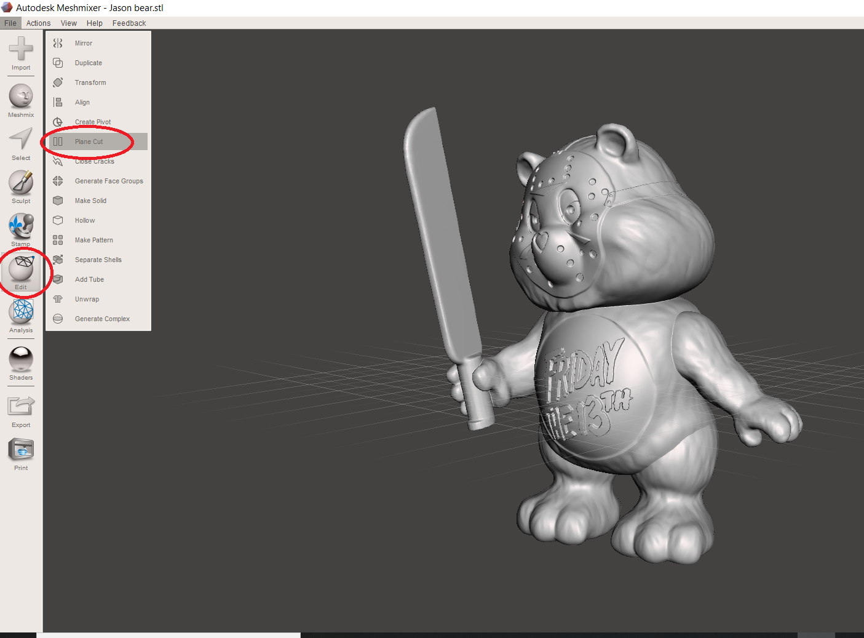Screen dimensions: 864x638
Task: Choose Generate Complex in the Edit list
Action: pyautogui.click(x=98, y=319)
